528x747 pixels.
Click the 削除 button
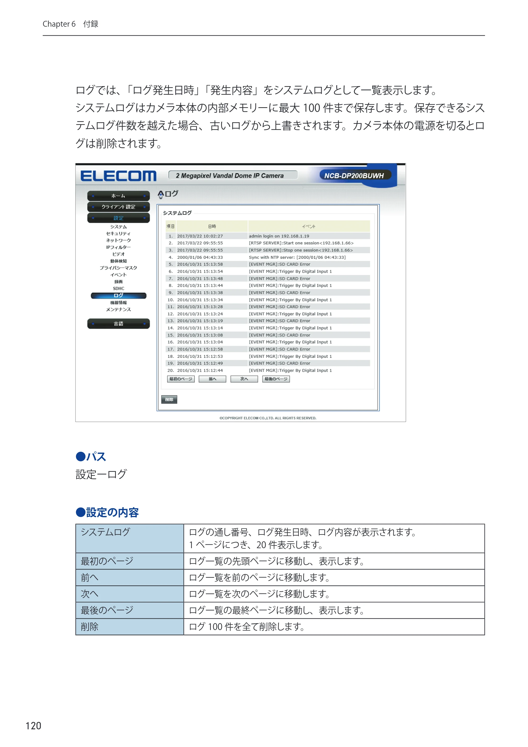tap(169, 400)
